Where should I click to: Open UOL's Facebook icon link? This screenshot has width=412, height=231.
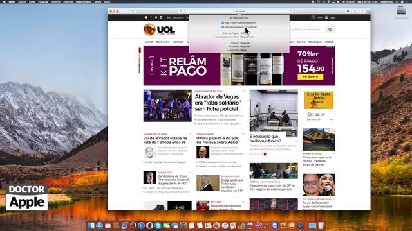[x=151, y=17]
